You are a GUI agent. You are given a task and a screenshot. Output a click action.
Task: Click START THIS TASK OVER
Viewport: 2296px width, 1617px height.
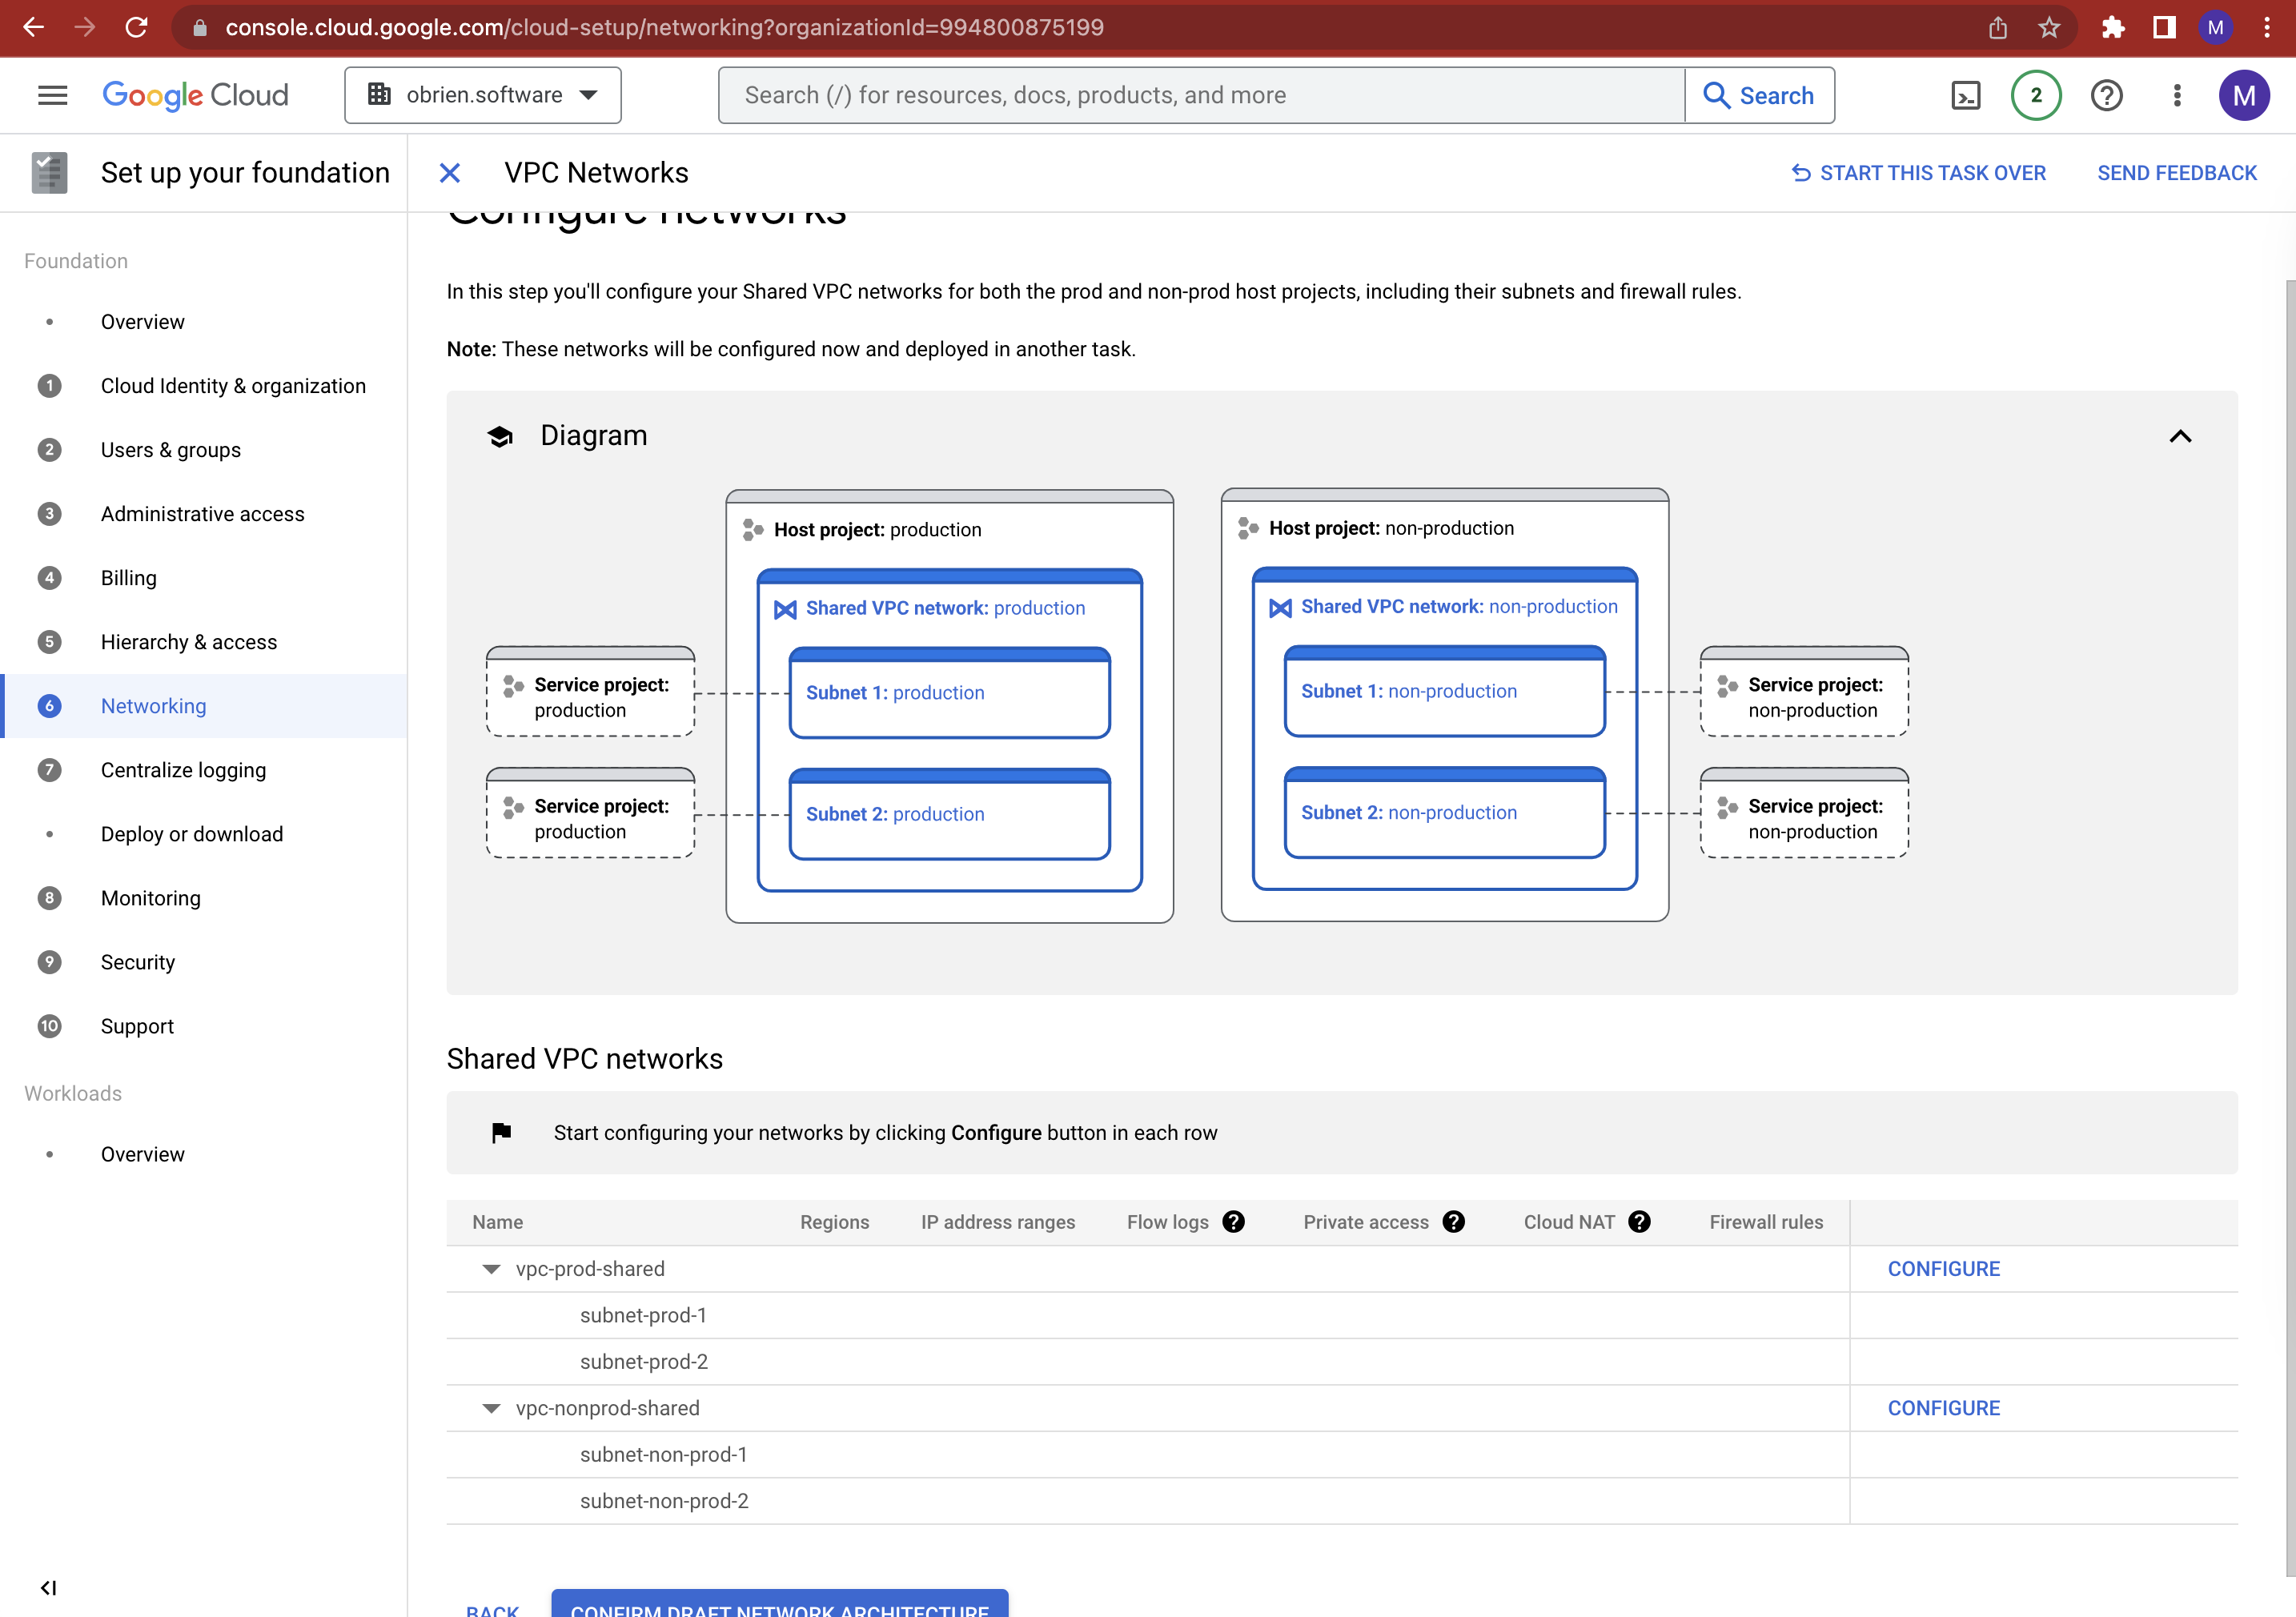tap(1918, 172)
